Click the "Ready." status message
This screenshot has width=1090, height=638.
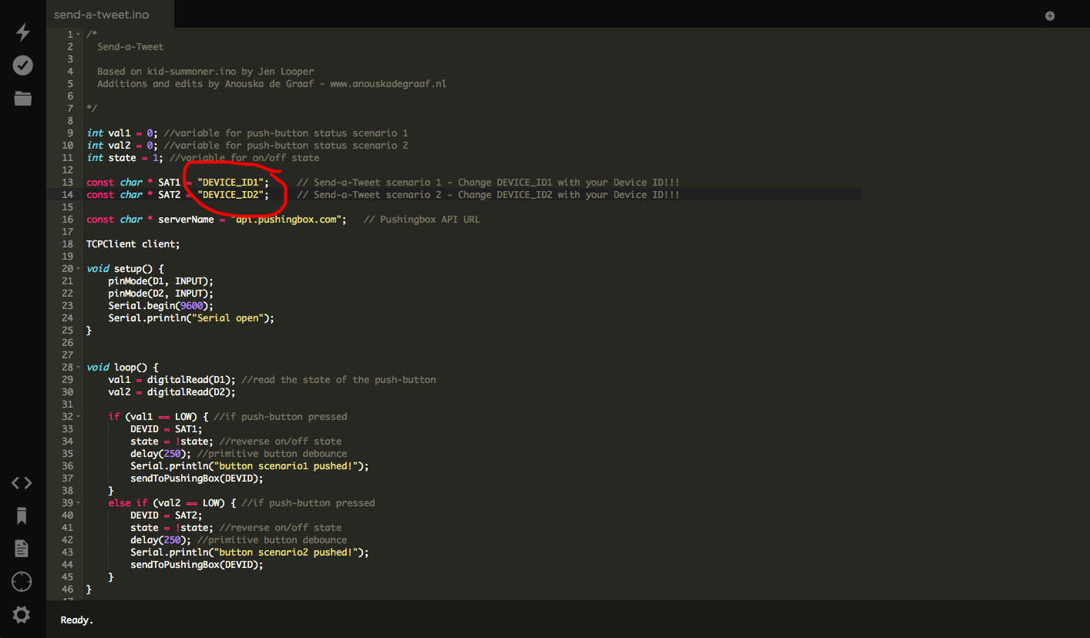(77, 620)
